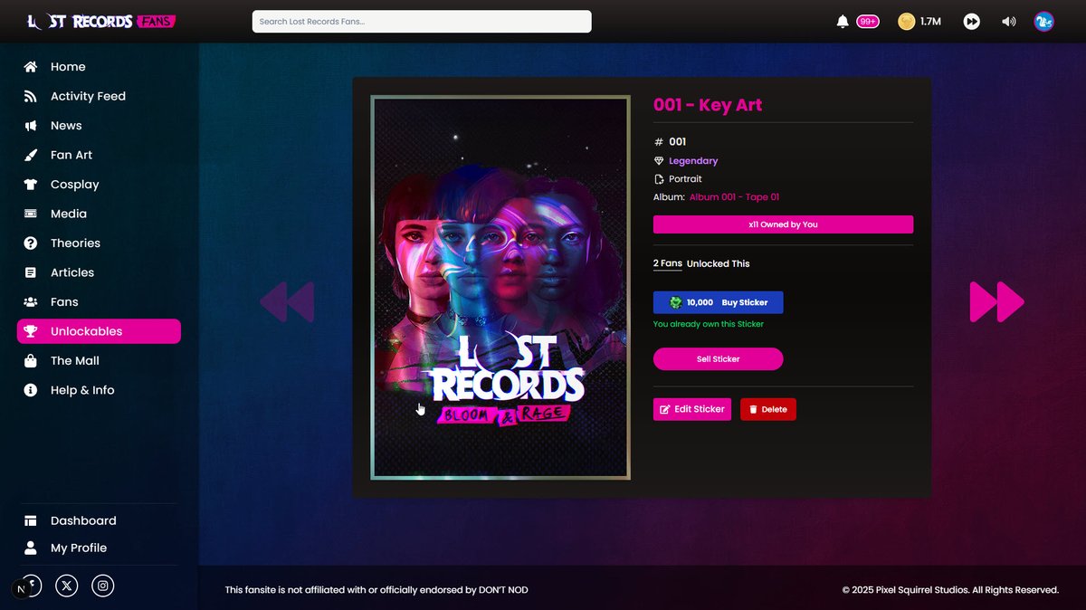Open the X (Twitter) social icon
1086x610 pixels.
[x=67, y=586]
